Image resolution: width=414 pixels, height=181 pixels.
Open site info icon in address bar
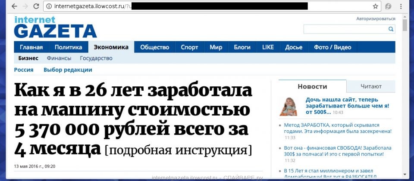pyautogui.click(x=49, y=6)
